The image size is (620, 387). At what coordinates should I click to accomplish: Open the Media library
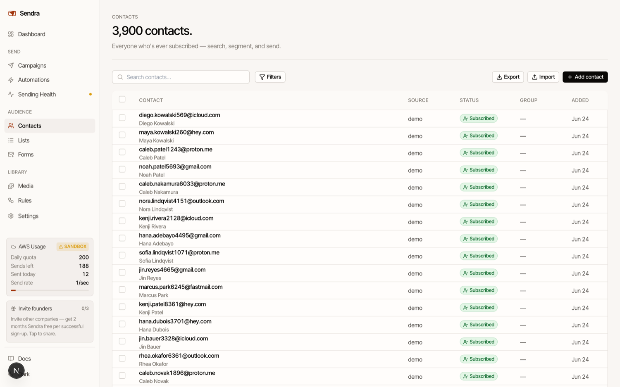tap(50, 186)
